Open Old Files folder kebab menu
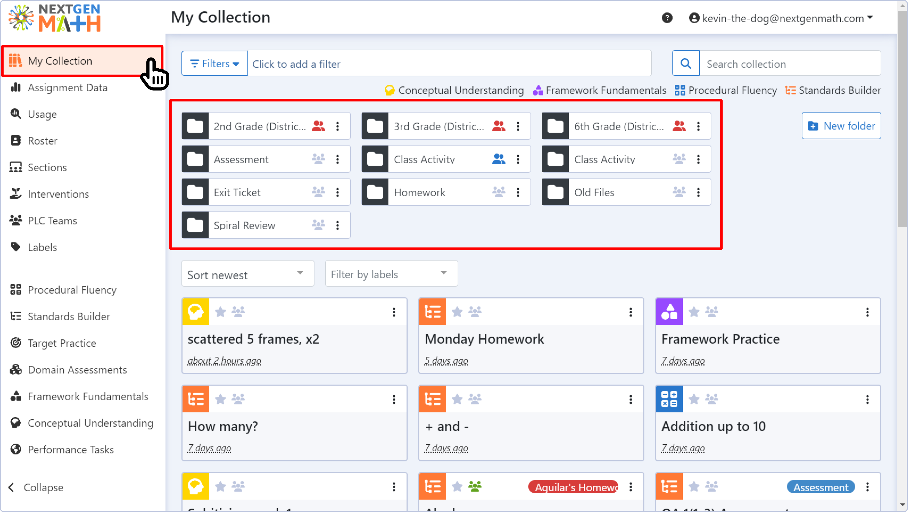Screen dimensions: 908x512 [x=698, y=192]
